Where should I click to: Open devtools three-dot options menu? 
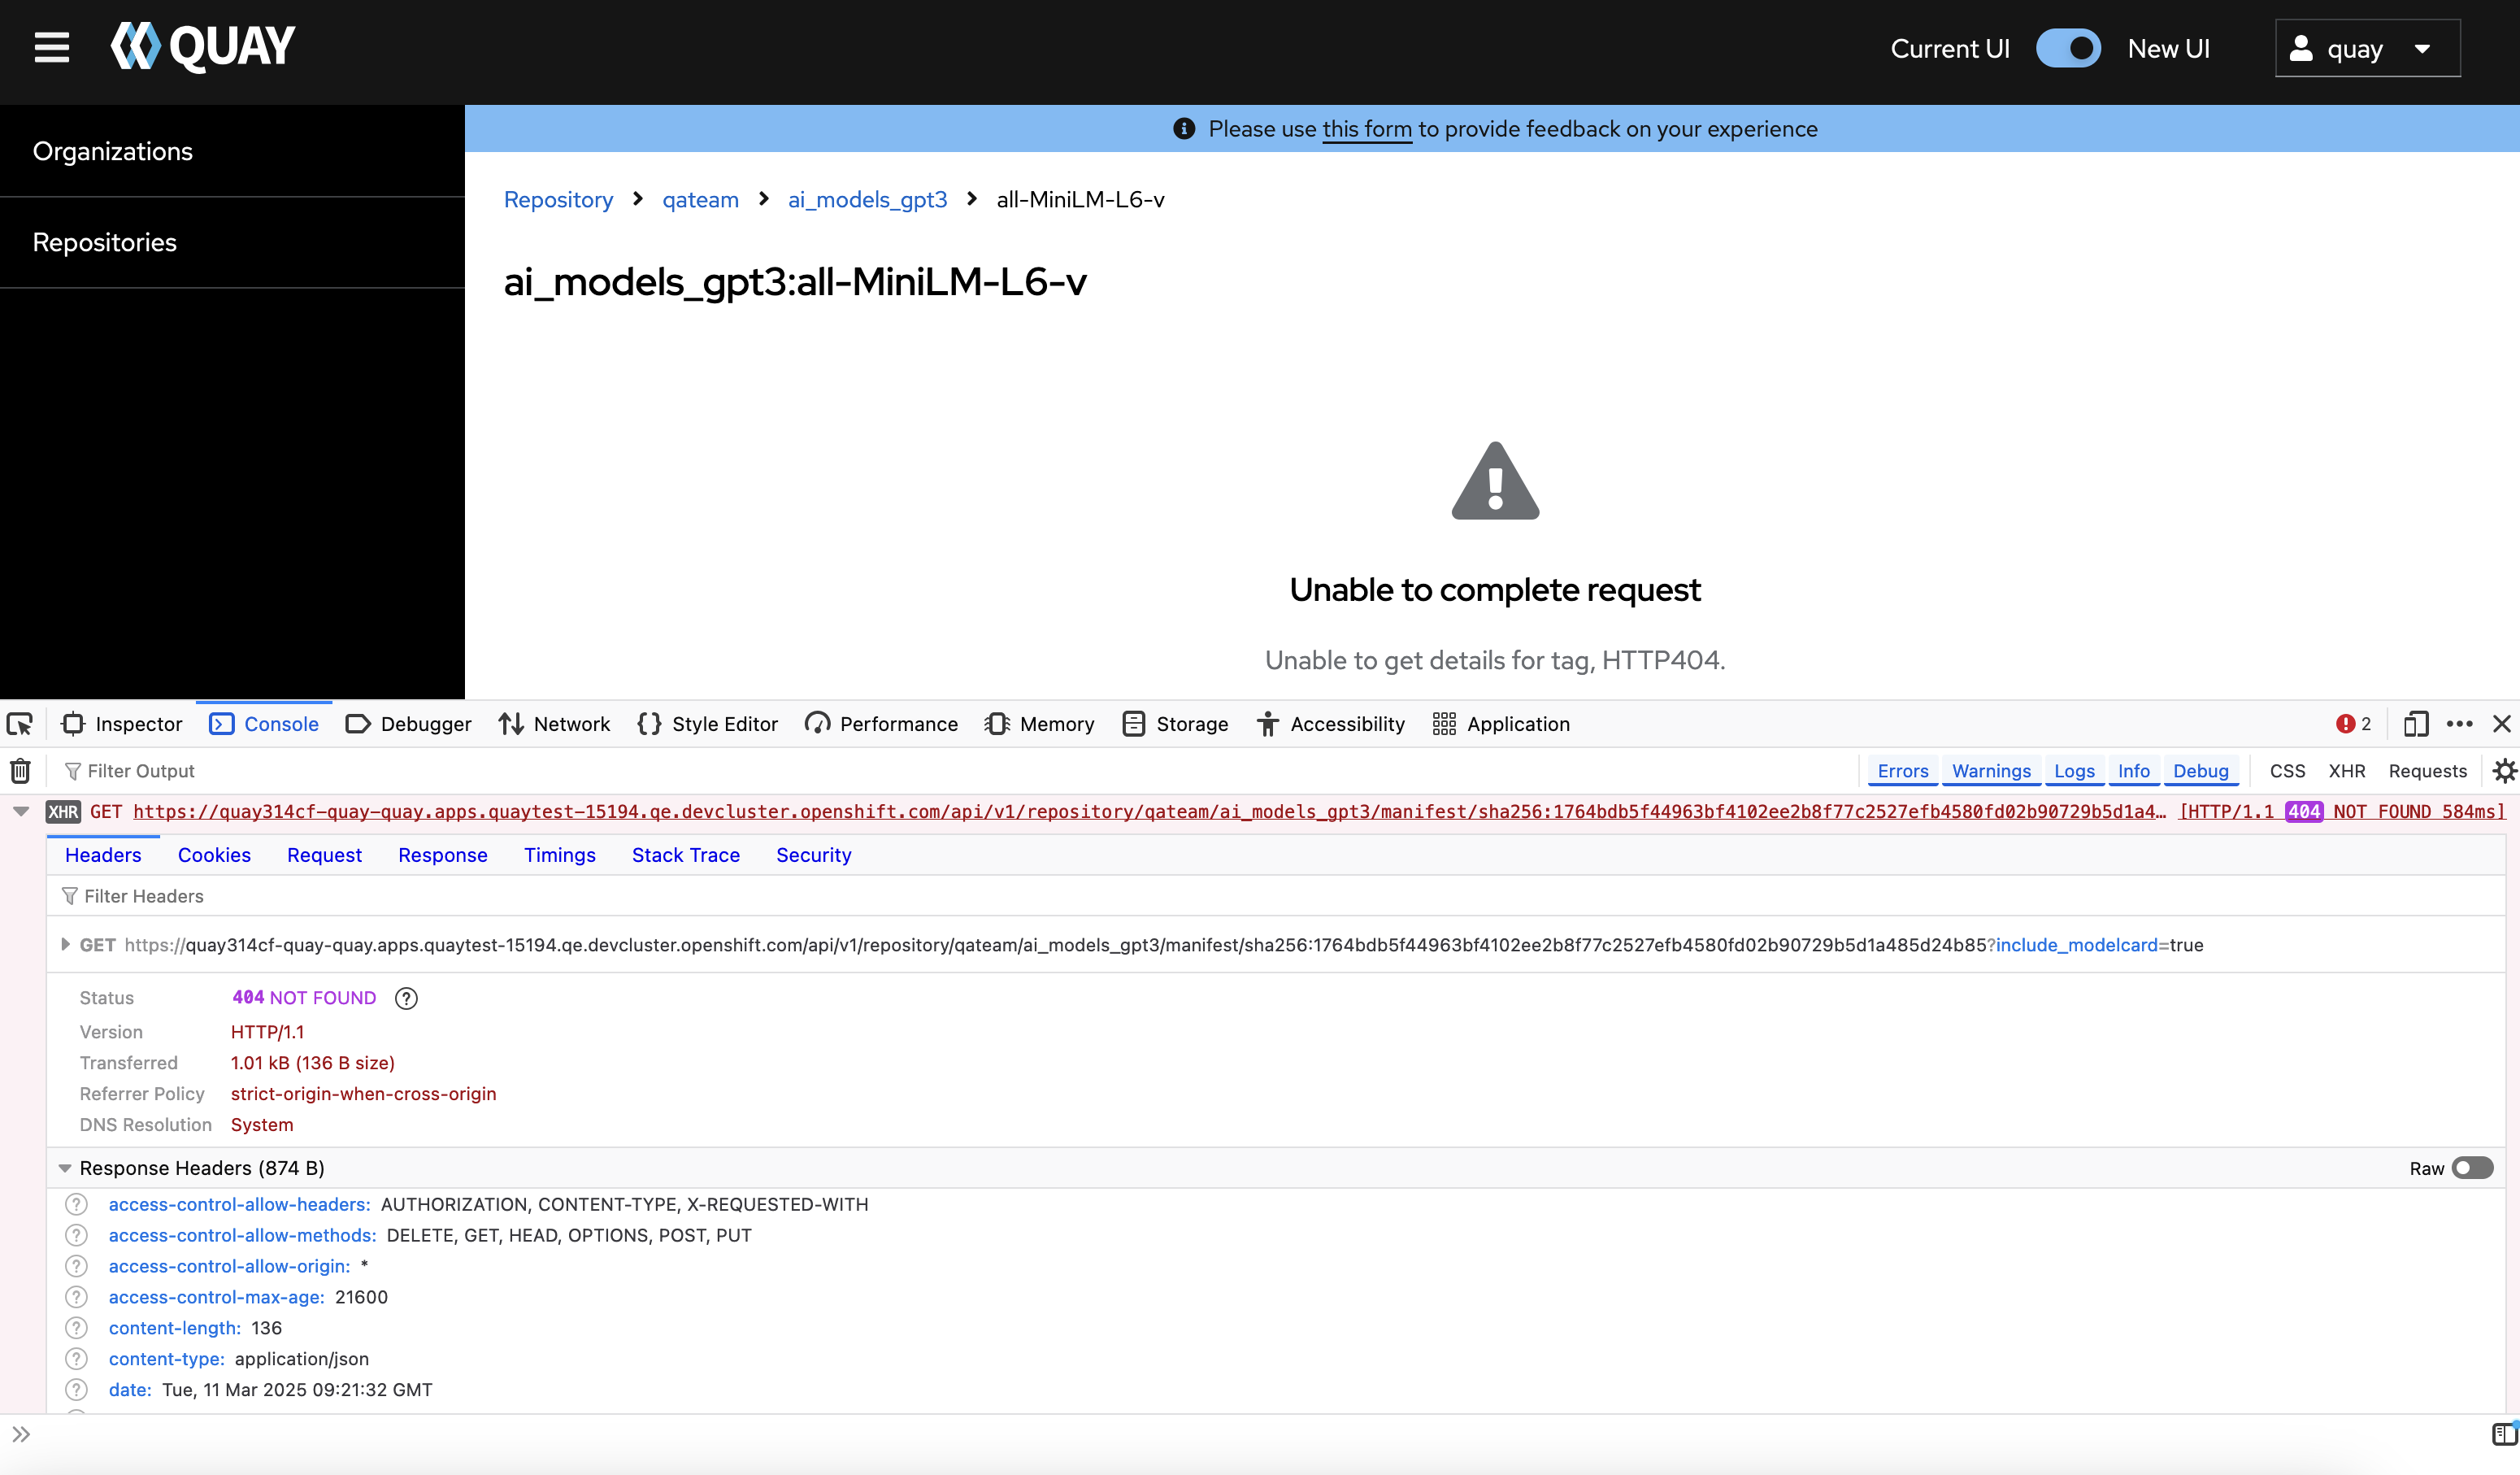click(2459, 724)
